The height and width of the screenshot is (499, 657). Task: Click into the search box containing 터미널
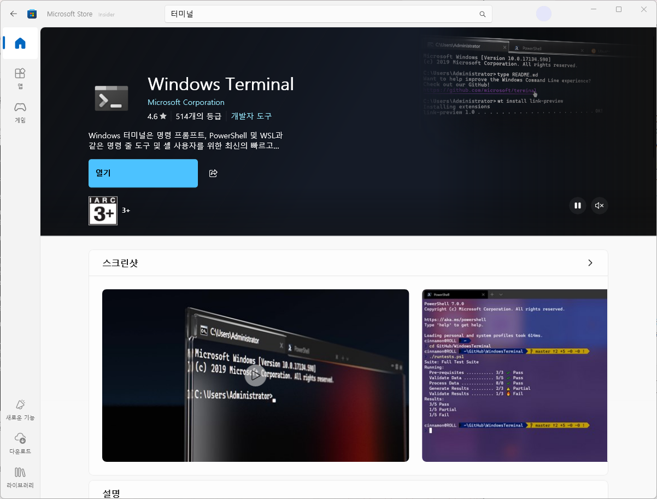click(328, 14)
